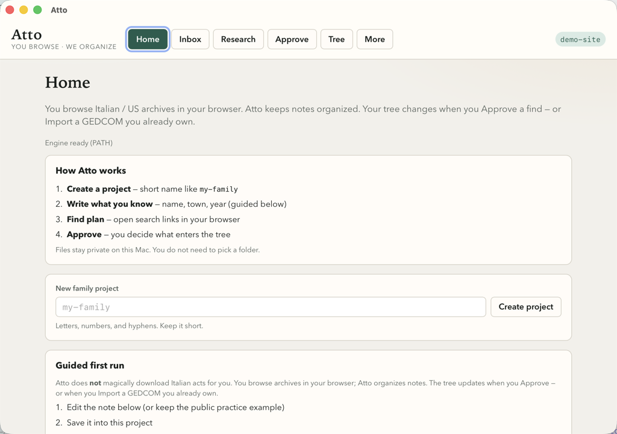
Task: Click 'Files stay private on this Mac' note
Action: click(157, 250)
